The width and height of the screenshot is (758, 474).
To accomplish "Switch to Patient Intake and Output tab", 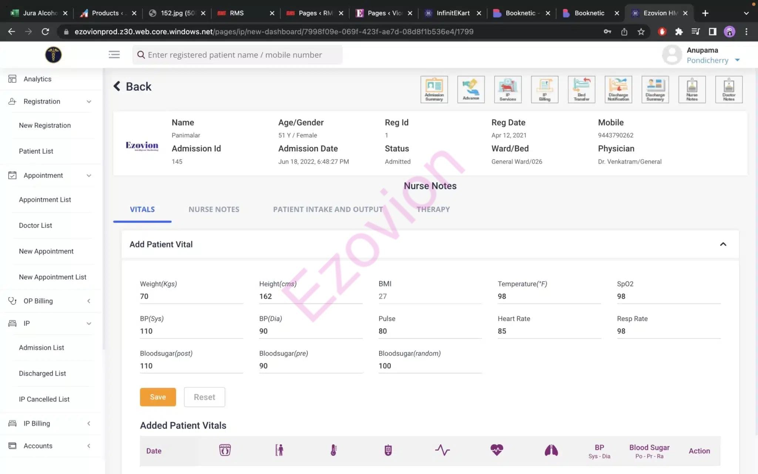I will tap(328, 210).
